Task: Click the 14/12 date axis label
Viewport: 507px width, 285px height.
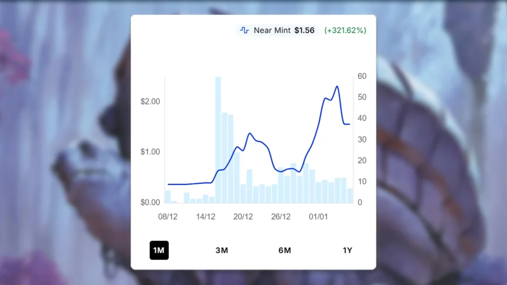Action: [x=205, y=217]
